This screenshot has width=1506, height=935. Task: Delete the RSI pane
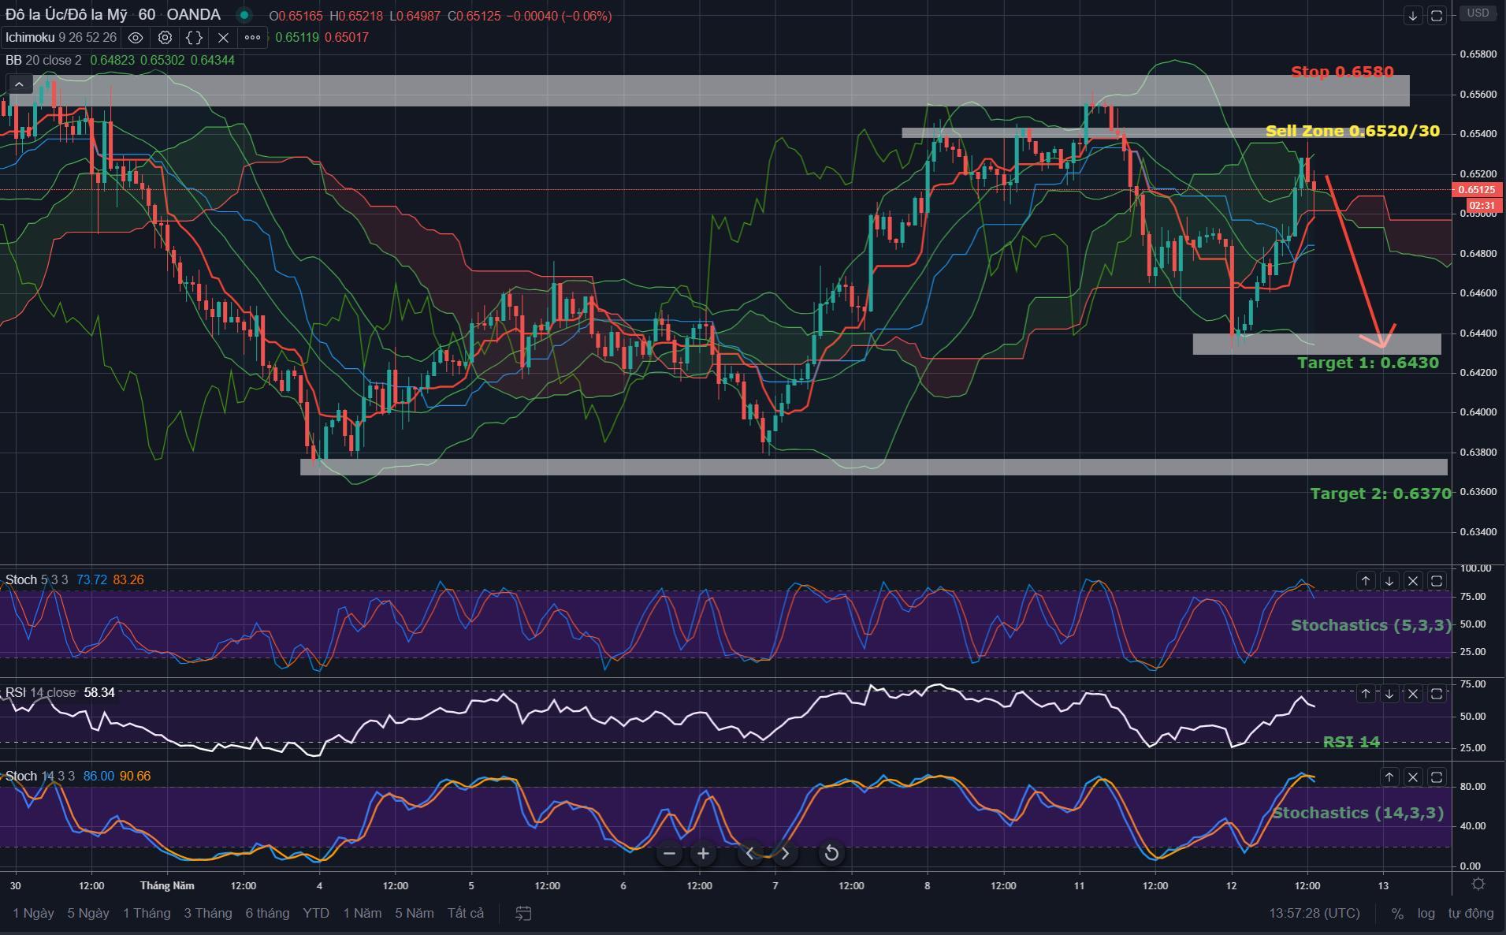pyautogui.click(x=1413, y=694)
